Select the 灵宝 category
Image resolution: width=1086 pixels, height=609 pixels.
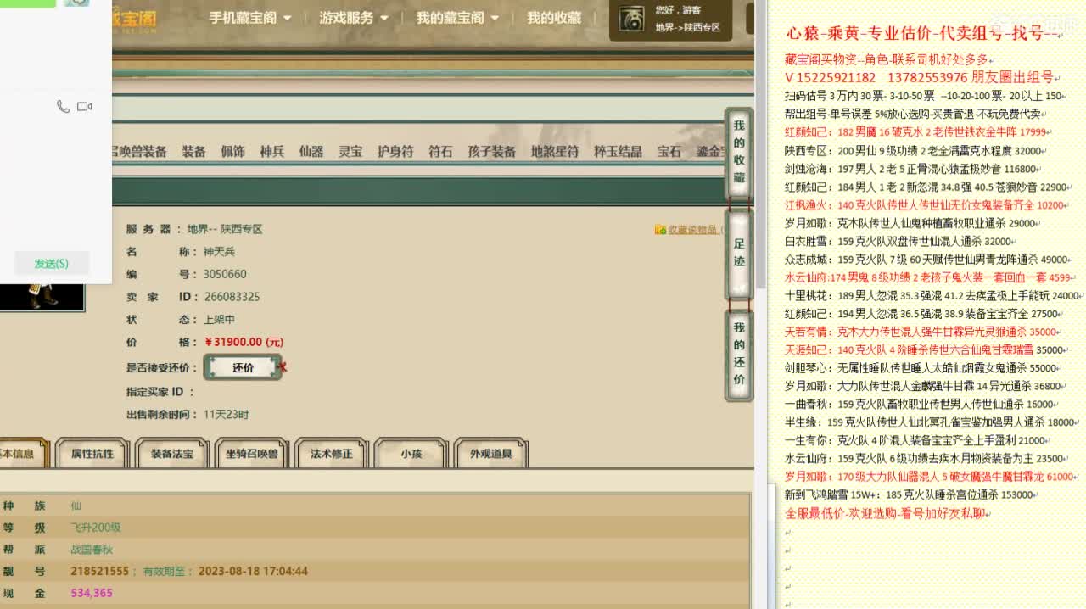(x=350, y=152)
